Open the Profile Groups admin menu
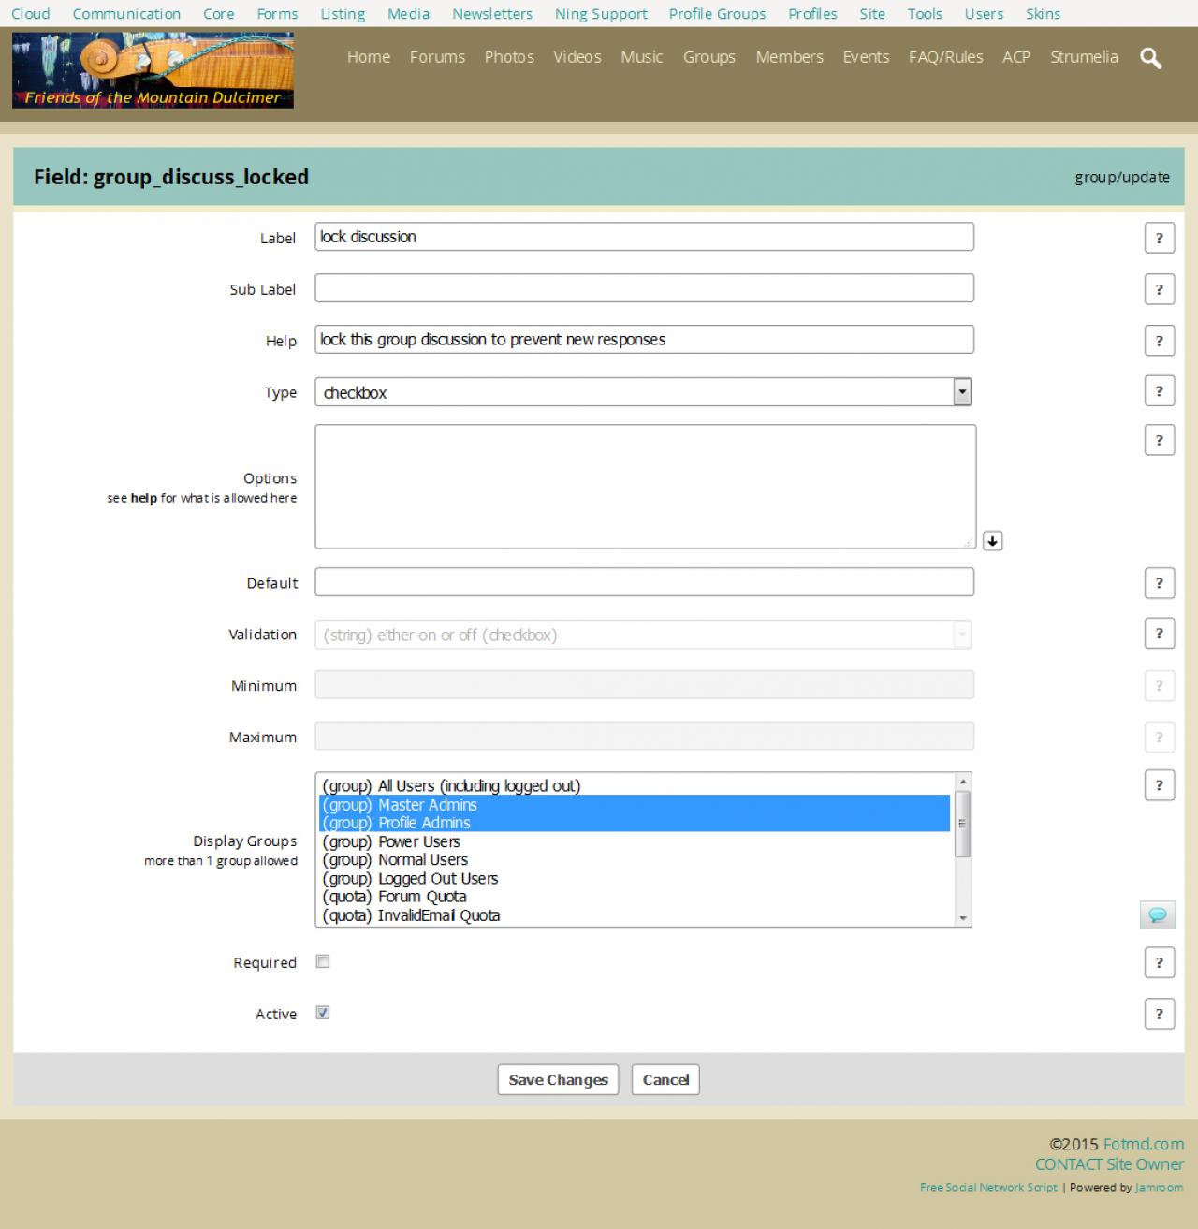The width and height of the screenshot is (1198, 1229). tap(718, 14)
